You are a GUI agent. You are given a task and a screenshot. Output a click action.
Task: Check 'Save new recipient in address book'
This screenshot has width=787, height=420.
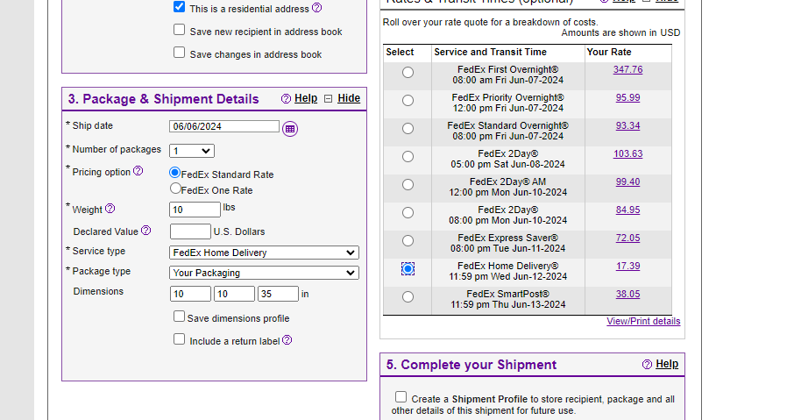coord(179,30)
